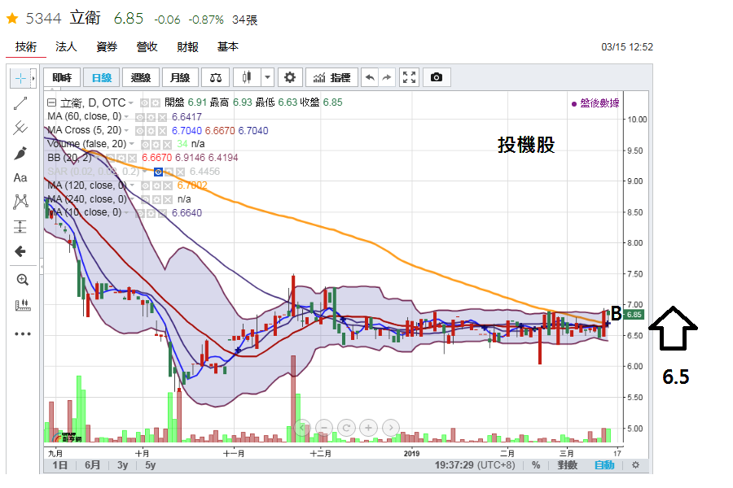Viewport: 733px width, 488px height.
Task: Select the pitchfork drawing tool
Action: (20, 128)
